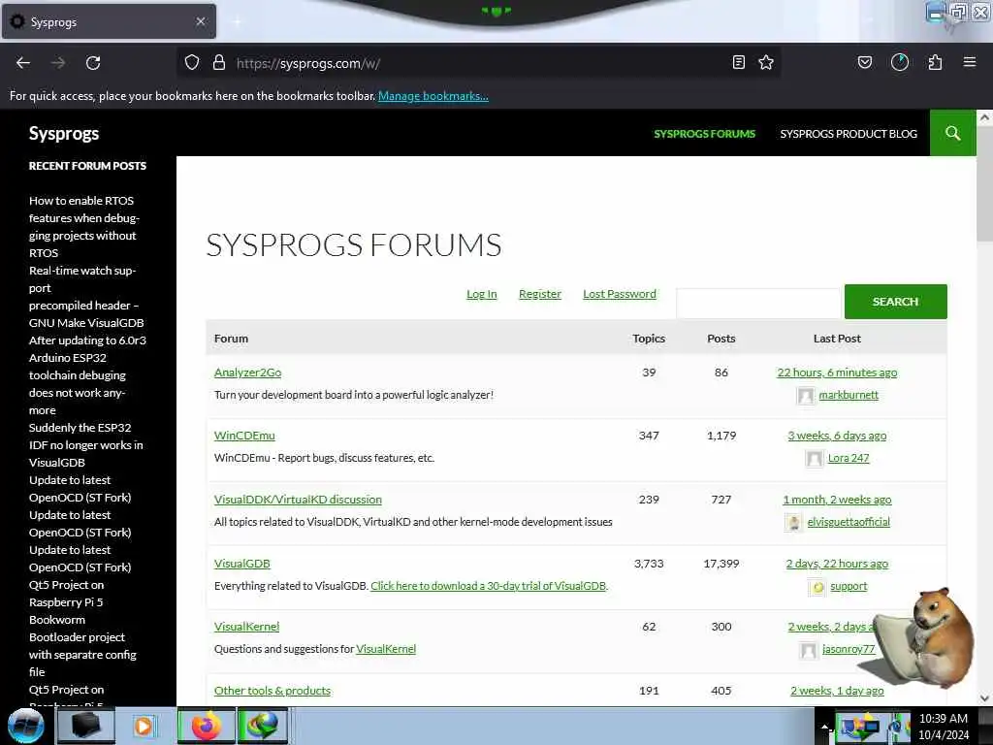The width and height of the screenshot is (993, 745).
Task: Open the 1 month, 2 weeks ago post
Action: coord(837,500)
